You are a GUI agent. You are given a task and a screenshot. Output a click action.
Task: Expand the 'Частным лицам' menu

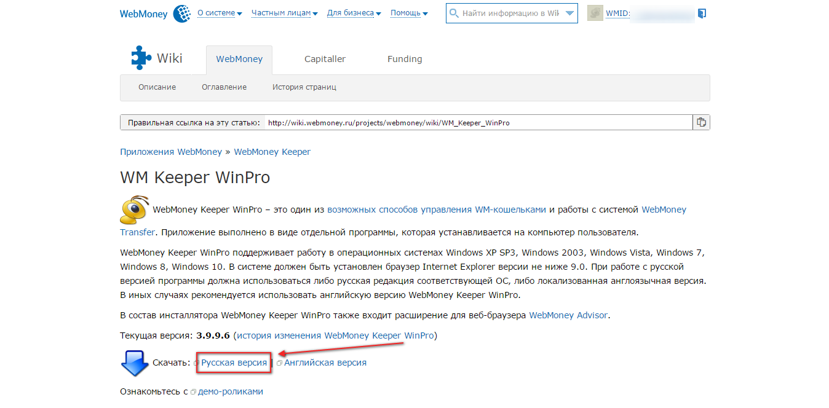(x=285, y=13)
